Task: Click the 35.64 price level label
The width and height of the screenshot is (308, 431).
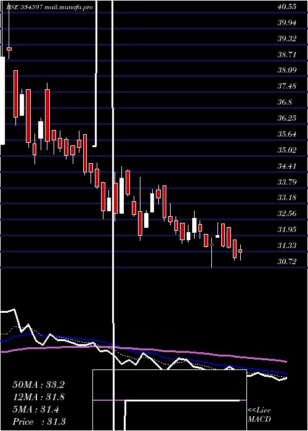Action: [x=287, y=134]
